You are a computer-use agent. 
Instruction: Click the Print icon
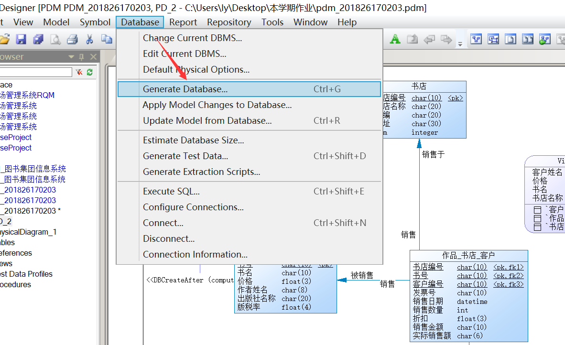coord(72,39)
